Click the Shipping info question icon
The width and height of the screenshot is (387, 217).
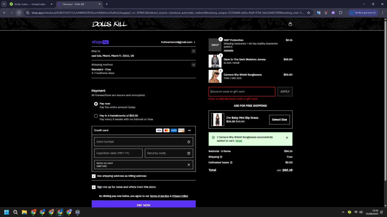point(221,157)
